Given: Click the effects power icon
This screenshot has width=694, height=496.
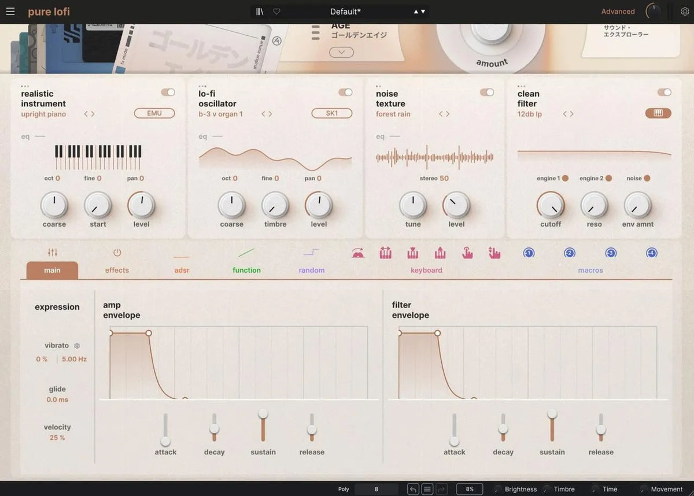Looking at the screenshot, I should coord(117,253).
